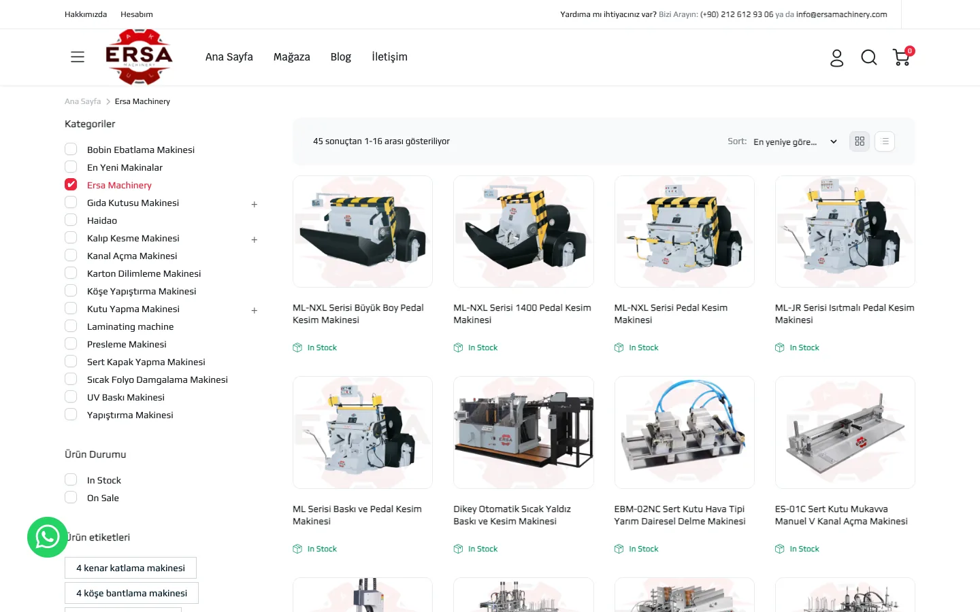Open the WhatsApp chat button
The height and width of the screenshot is (612, 980).
[48, 537]
